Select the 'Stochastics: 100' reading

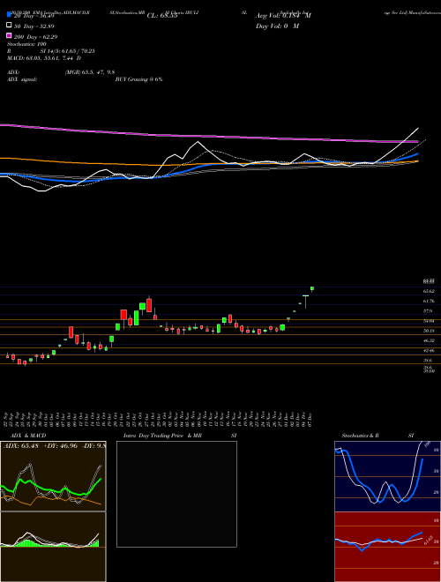pos(26,44)
